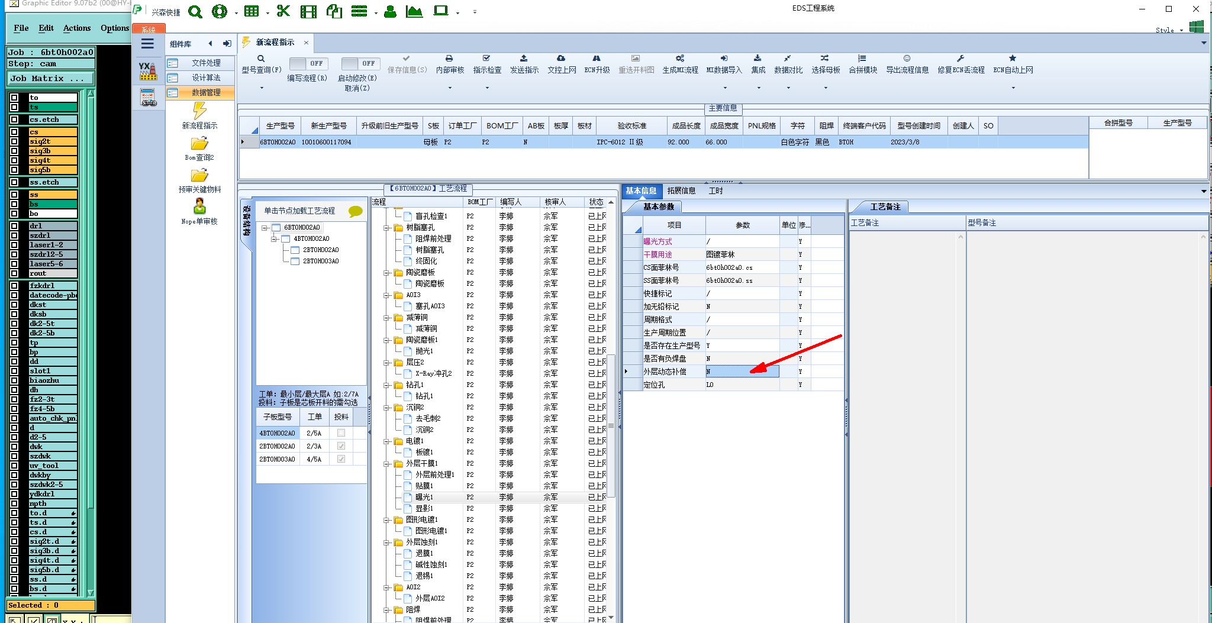This screenshot has width=1212, height=623.
Task: Click the YX factory sidebar icon
Action: [147, 71]
